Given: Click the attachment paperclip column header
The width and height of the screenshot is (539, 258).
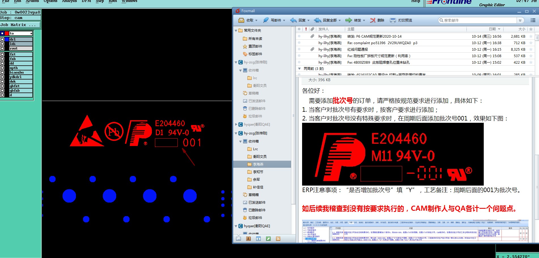Looking at the screenshot, I should 312,29.
